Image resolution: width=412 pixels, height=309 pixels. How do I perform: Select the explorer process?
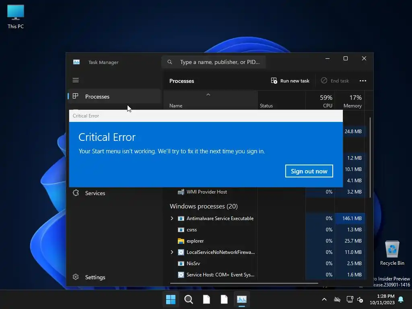264,241
